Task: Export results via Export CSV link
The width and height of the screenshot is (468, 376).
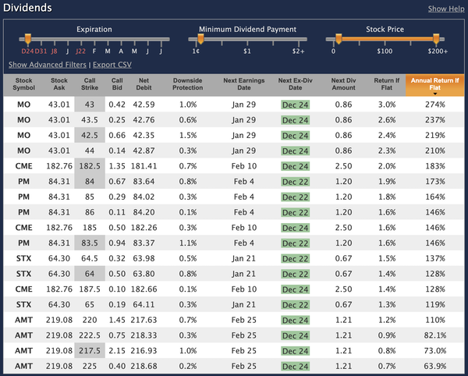Action: coord(112,65)
